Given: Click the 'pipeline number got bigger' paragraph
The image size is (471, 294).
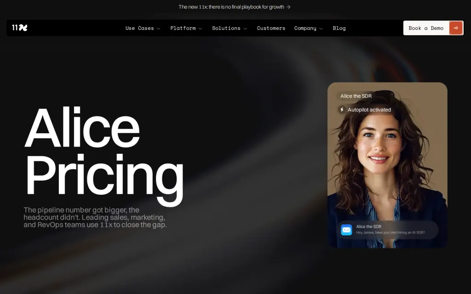Looking at the screenshot, I should click(x=95, y=217).
